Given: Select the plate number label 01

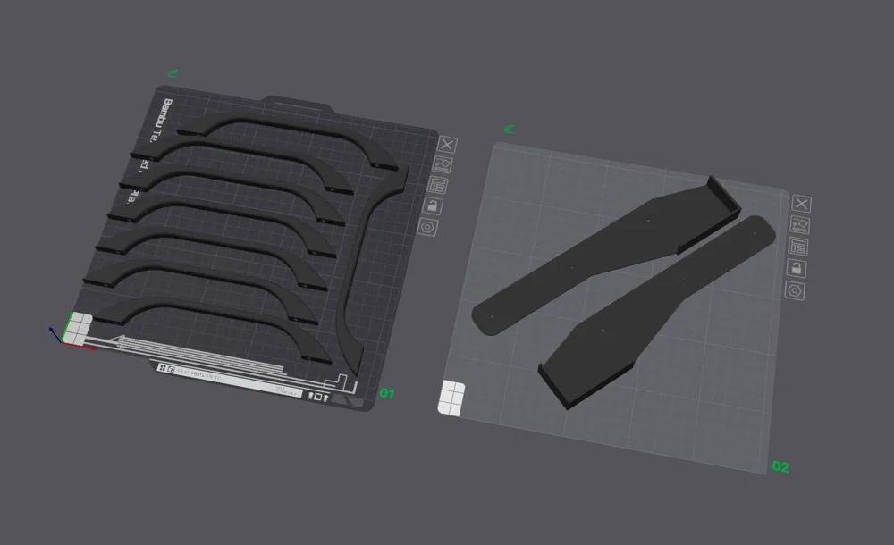Looking at the screenshot, I should (386, 393).
